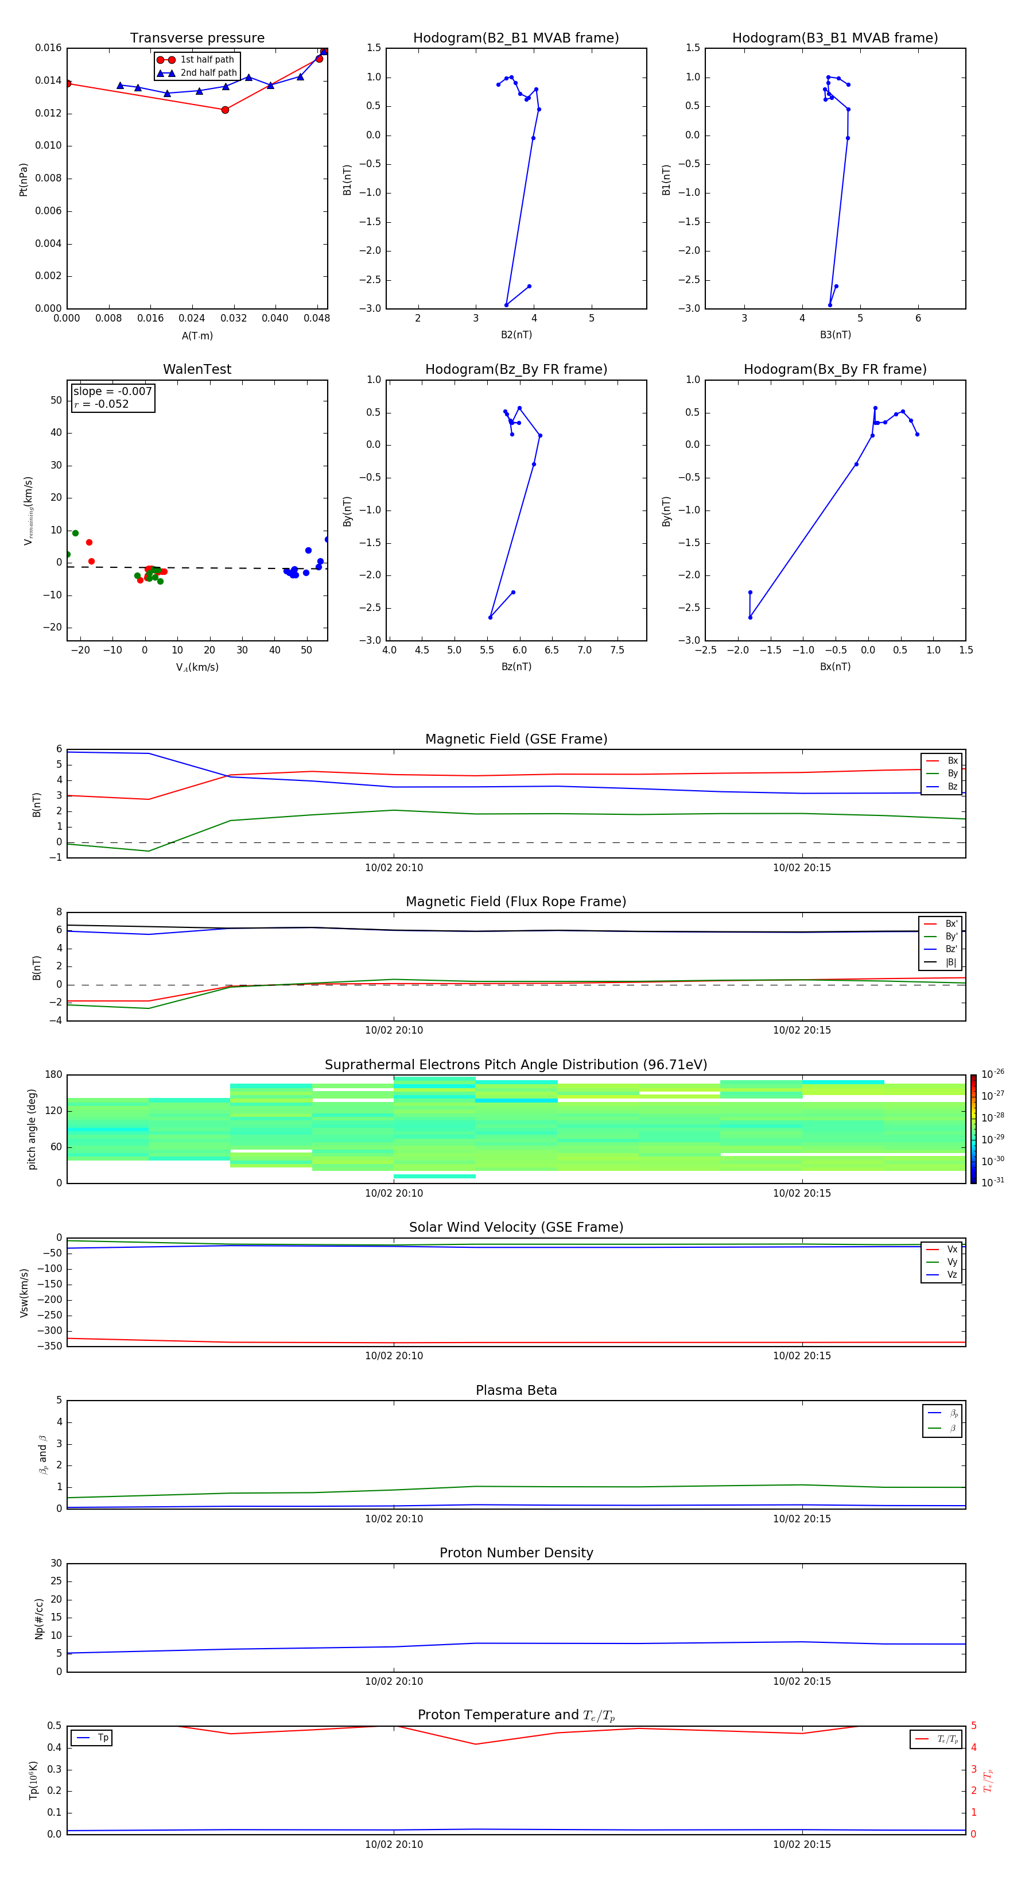The width and height of the screenshot is (1033, 1895).
Task: Click the Tp legend in the temperature panel
Action: click(x=92, y=1738)
